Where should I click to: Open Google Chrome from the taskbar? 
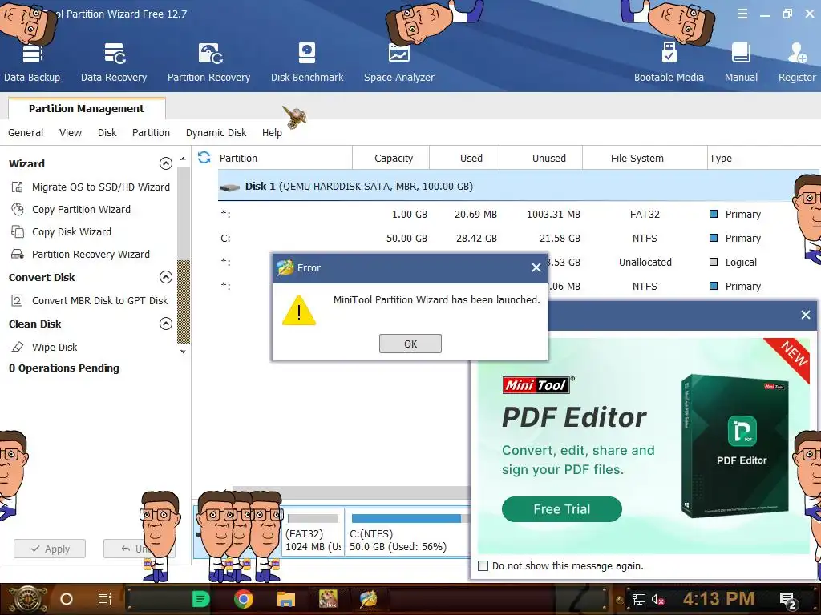click(244, 599)
